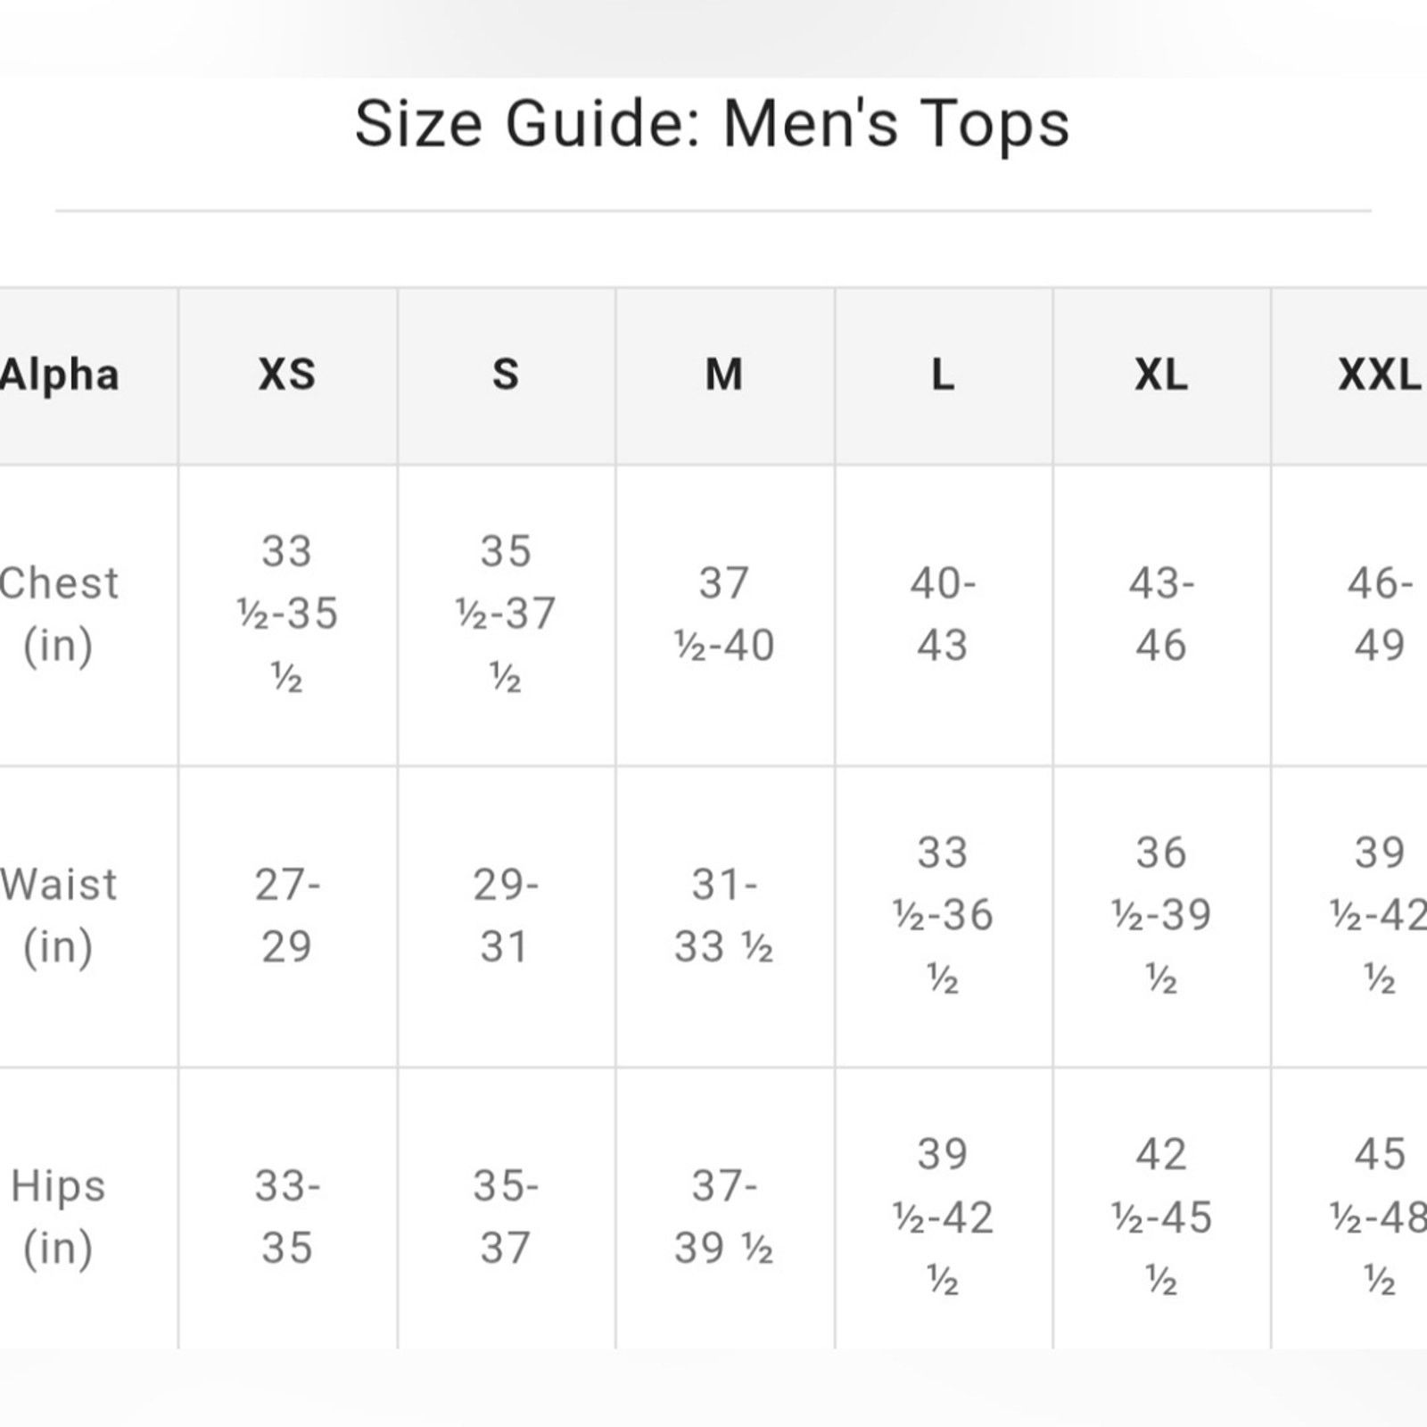
Task: Click the Alpha row header
Action: (59, 375)
